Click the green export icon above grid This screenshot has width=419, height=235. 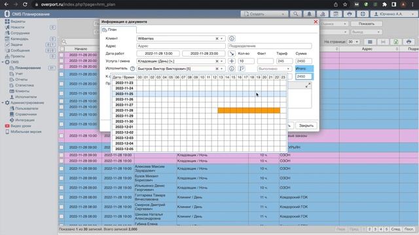click(395, 42)
